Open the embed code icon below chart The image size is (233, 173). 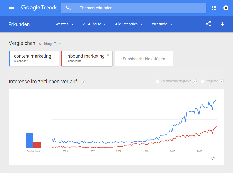(x=213, y=158)
